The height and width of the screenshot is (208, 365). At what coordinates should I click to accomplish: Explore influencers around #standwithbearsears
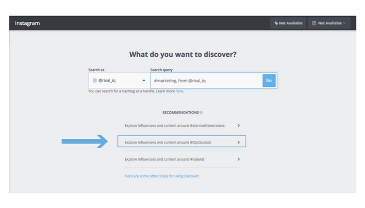click(175, 125)
